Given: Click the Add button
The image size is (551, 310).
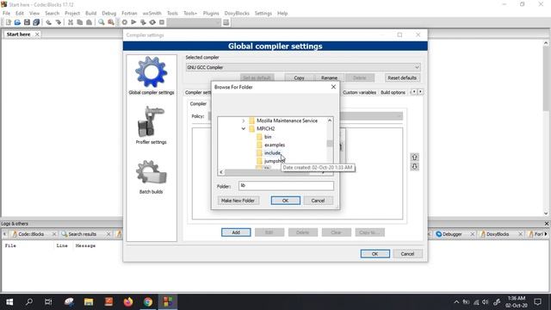Looking at the screenshot, I should click(x=236, y=232).
